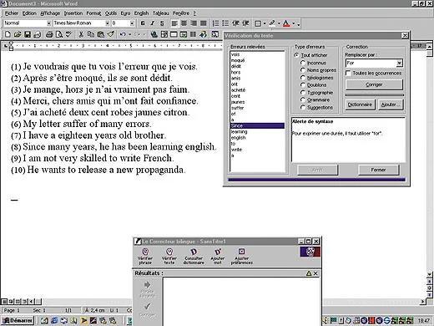Open the font size dropdown

[x=132, y=23]
